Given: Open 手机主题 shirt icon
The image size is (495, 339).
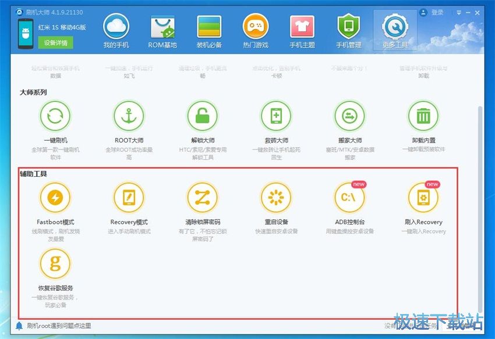Looking at the screenshot, I should click(x=302, y=27).
